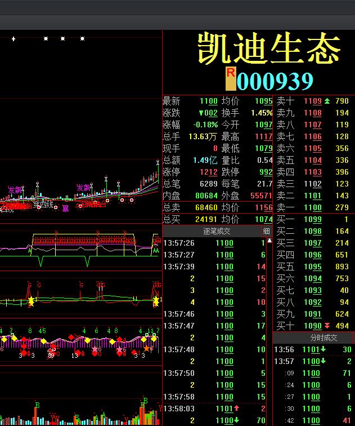Viewport: 355px width, 426px height.
Task: Click the 今开 value 1097
Action: (x=264, y=125)
